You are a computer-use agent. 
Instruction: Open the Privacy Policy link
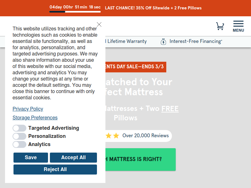pos(28,109)
